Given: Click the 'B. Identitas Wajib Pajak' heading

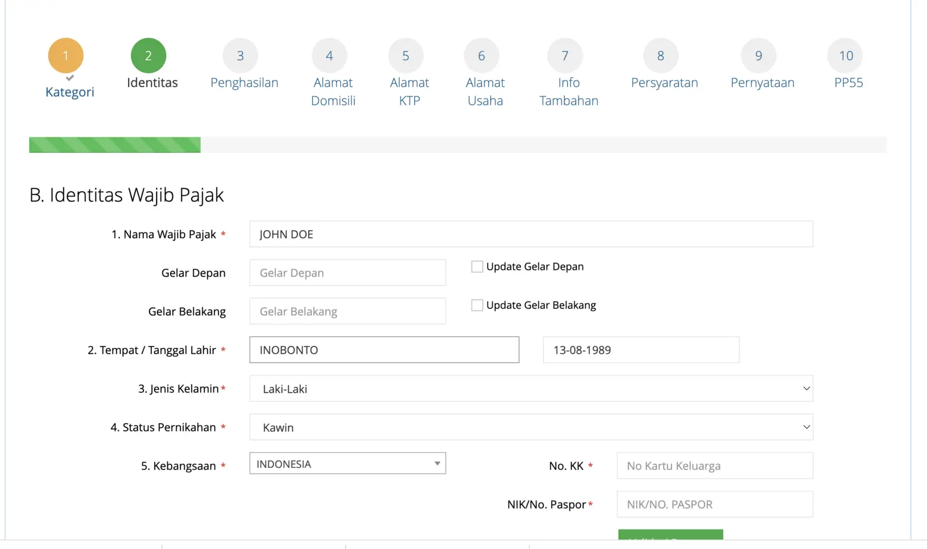Looking at the screenshot, I should [x=126, y=195].
